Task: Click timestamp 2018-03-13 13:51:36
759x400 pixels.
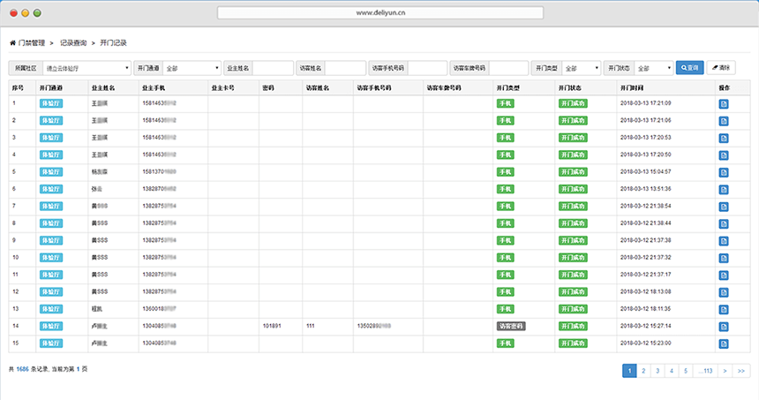Action: [646, 189]
